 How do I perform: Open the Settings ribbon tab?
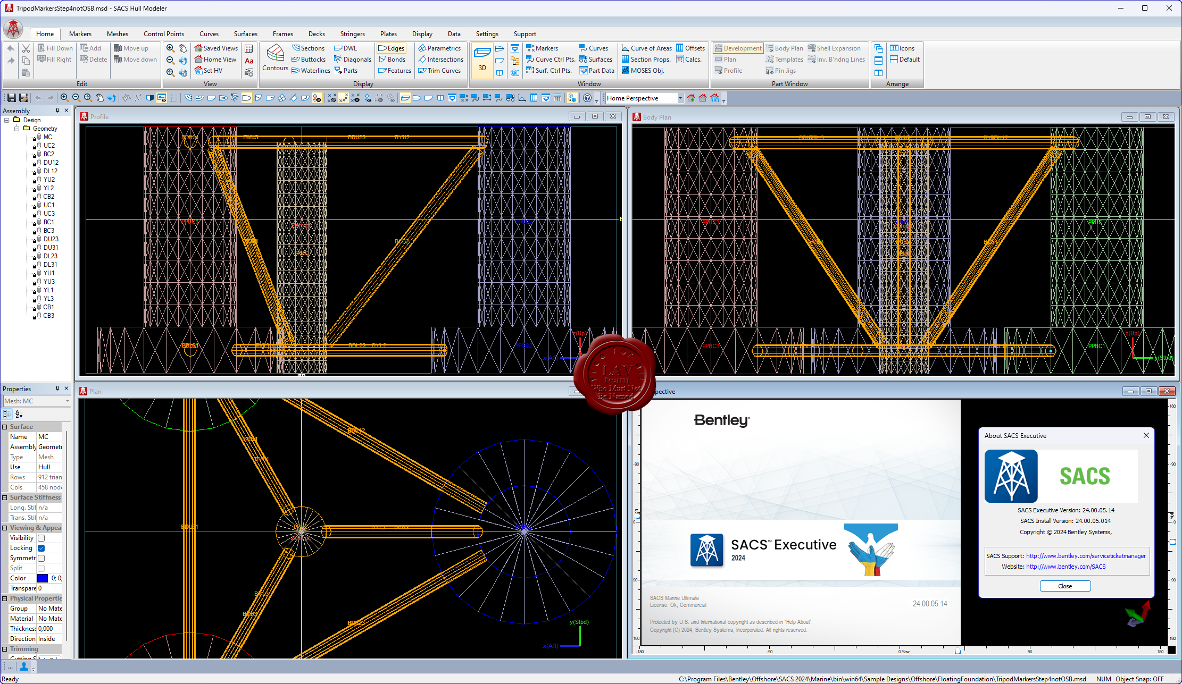[487, 33]
